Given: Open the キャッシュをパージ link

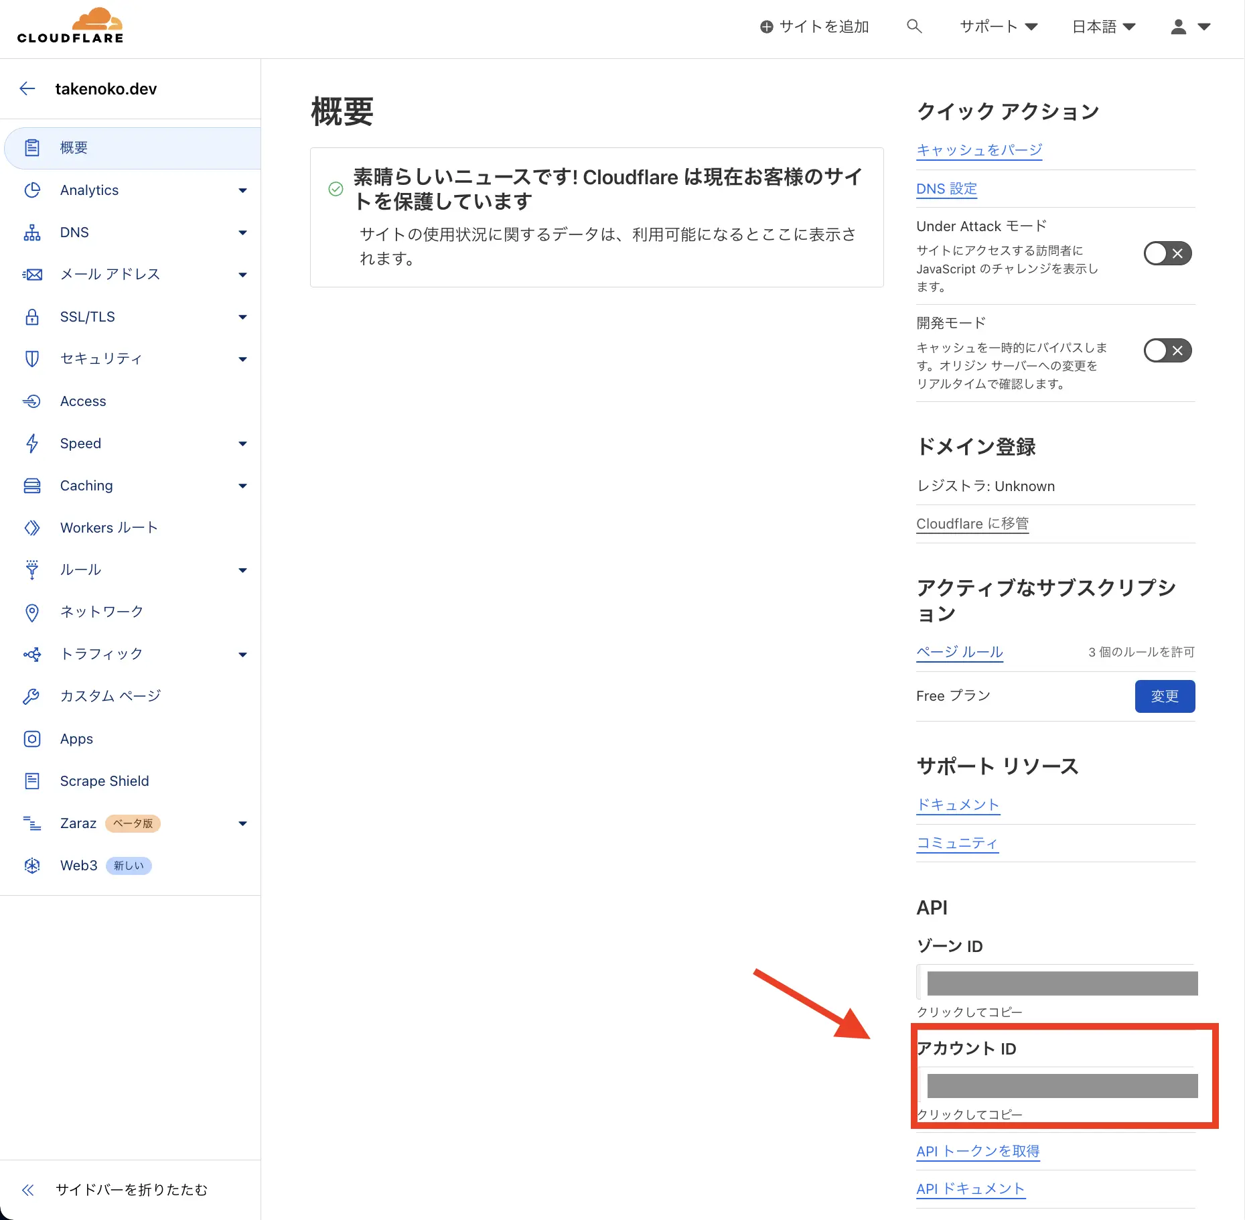Looking at the screenshot, I should coord(978,149).
